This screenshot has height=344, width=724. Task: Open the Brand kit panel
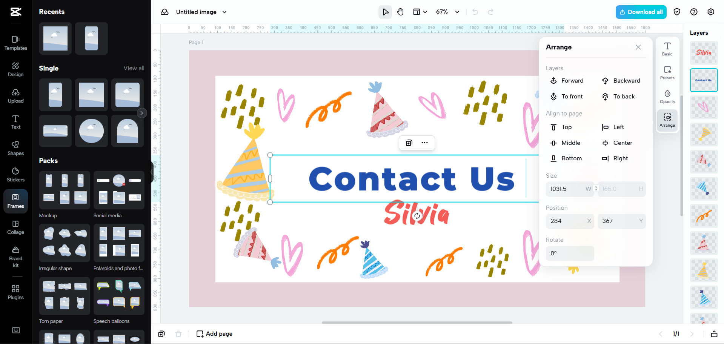click(x=15, y=256)
